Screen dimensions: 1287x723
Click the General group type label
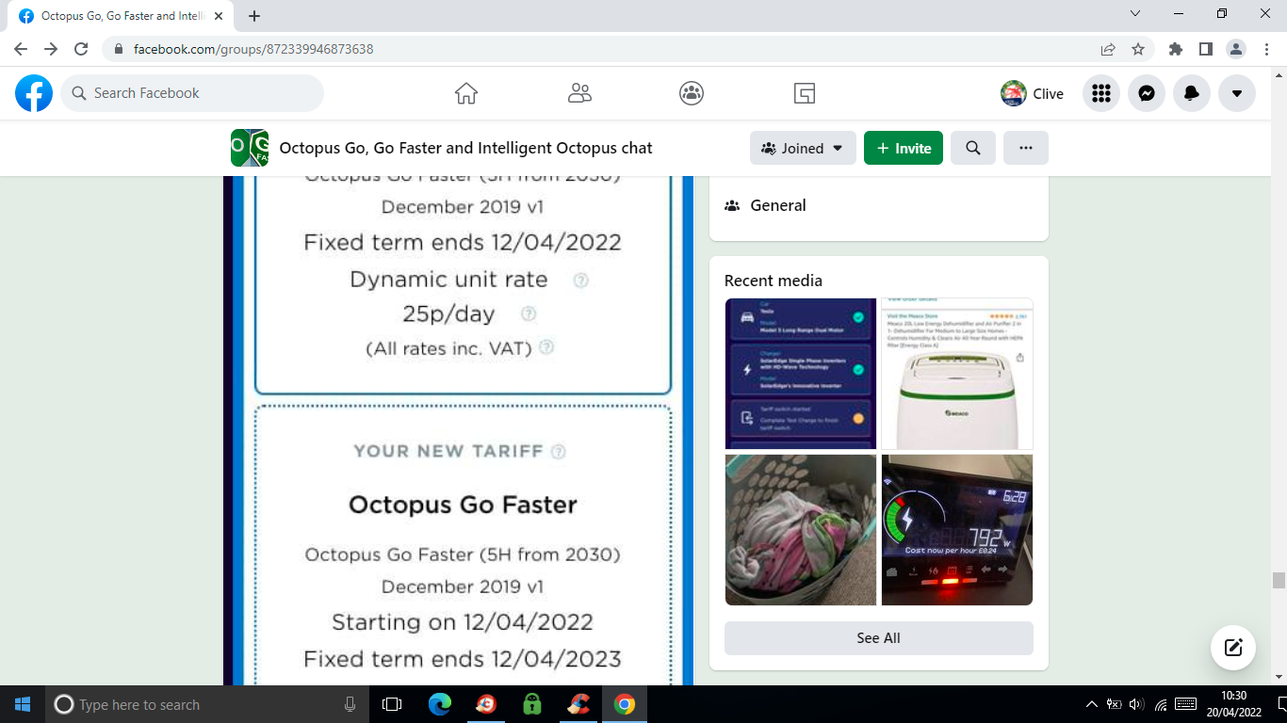(778, 205)
